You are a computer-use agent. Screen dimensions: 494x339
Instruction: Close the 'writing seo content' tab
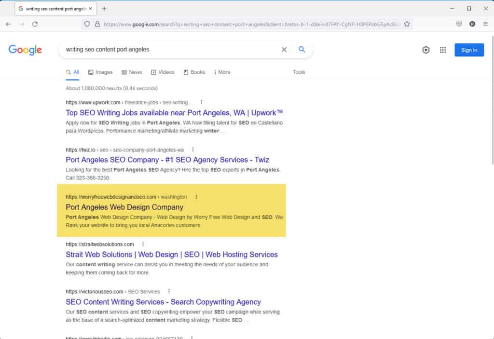click(x=90, y=9)
